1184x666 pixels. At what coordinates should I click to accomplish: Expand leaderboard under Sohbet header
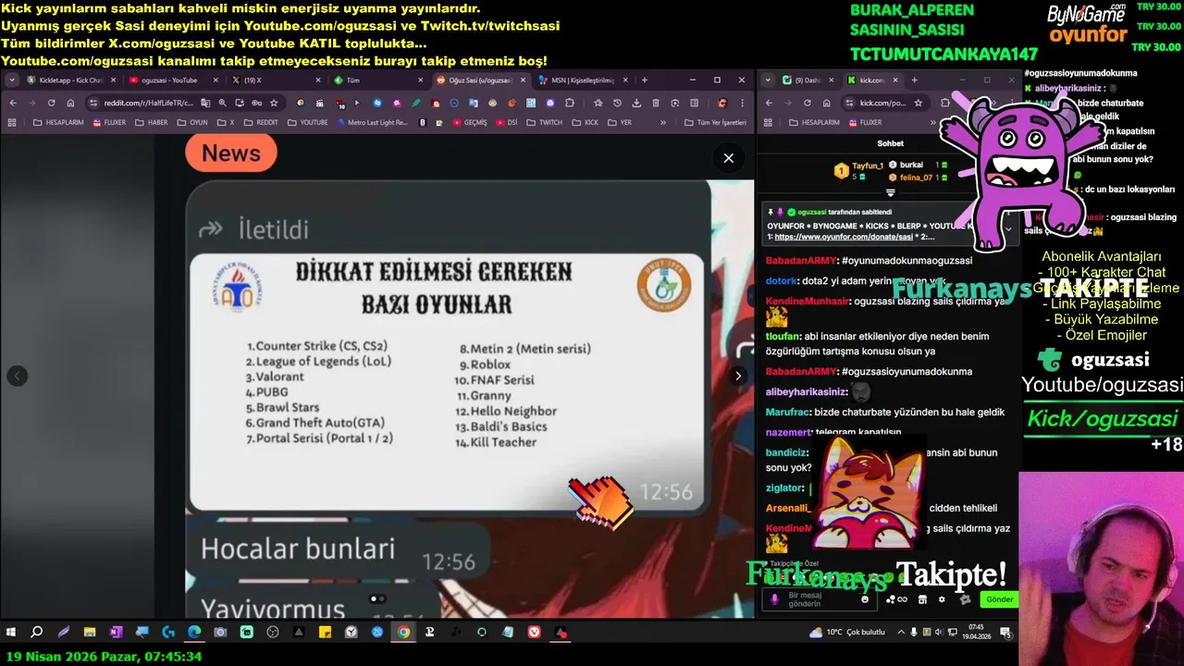tap(890, 192)
